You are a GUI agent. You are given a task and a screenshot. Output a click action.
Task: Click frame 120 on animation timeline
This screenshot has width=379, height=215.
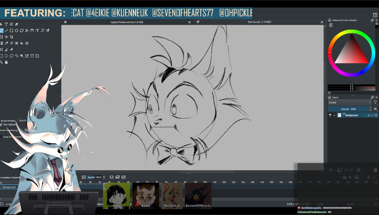coord(224,182)
